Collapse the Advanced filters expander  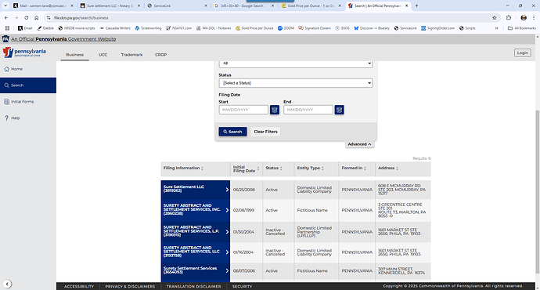359,144
